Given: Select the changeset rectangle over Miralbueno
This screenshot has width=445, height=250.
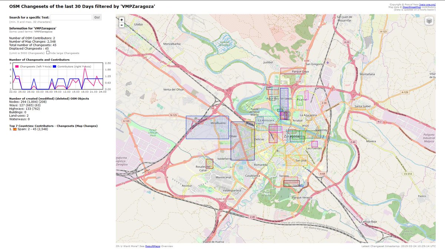Looking at the screenshot, I should click(207, 128).
